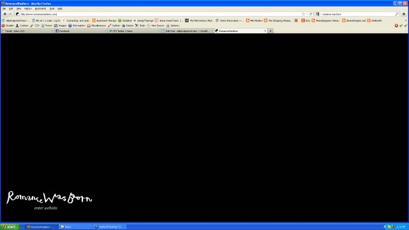Open the Images developer toolbar menu
This screenshot has width=409, height=230.
(61, 26)
